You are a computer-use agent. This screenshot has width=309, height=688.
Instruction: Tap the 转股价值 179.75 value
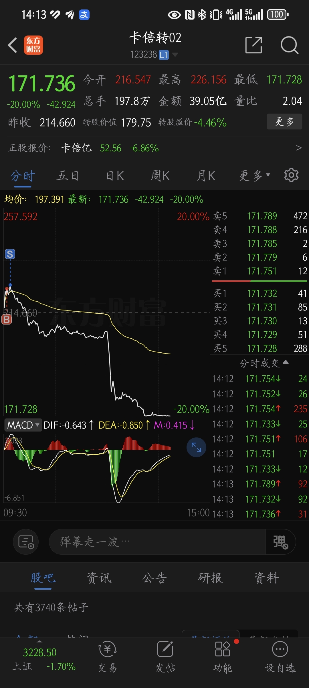point(136,123)
